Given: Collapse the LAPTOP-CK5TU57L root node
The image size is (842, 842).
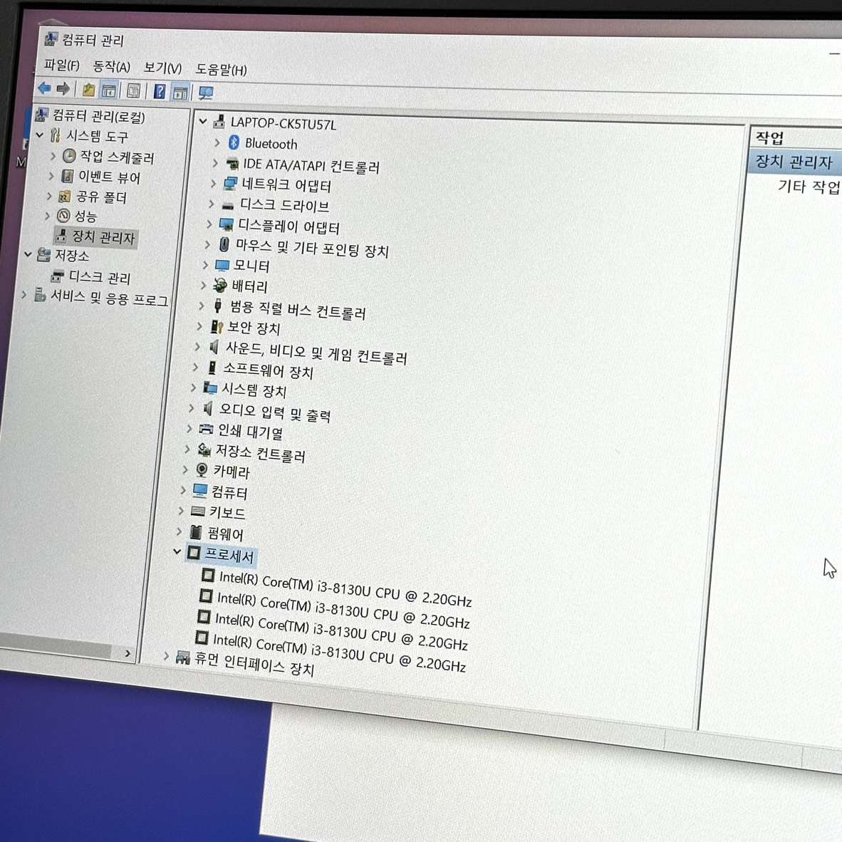Looking at the screenshot, I should click(x=203, y=121).
